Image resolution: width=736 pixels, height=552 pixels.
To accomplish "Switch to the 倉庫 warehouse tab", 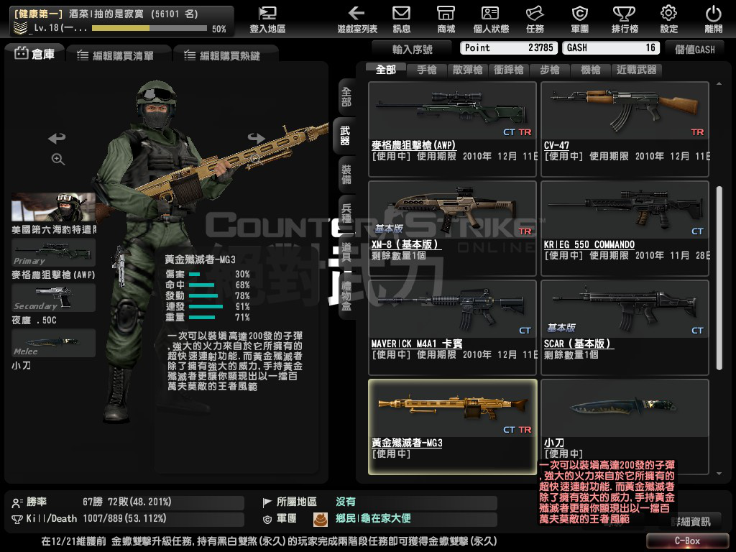I will (x=34, y=54).
